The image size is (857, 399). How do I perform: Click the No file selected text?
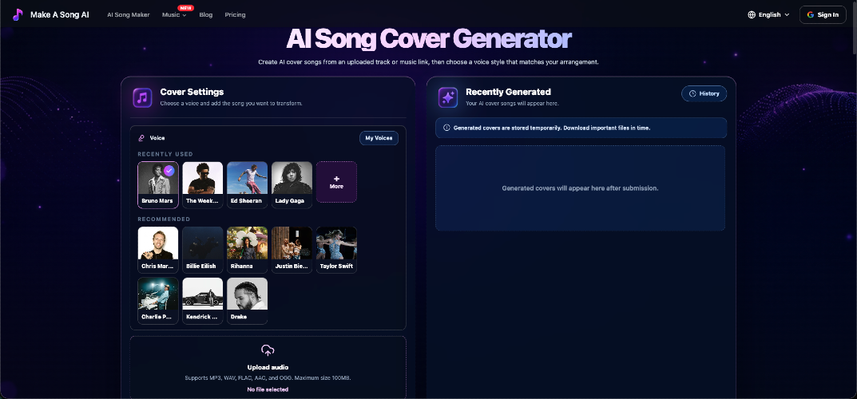click(x=268, y=389)
